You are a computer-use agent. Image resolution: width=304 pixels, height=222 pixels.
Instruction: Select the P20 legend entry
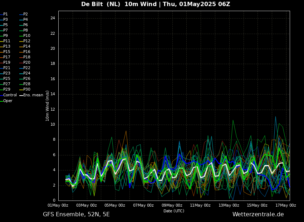(27, 63)
